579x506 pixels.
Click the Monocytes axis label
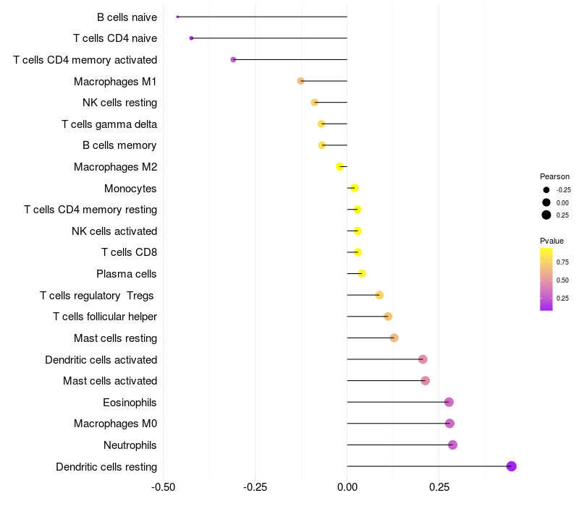coord(130,189)
